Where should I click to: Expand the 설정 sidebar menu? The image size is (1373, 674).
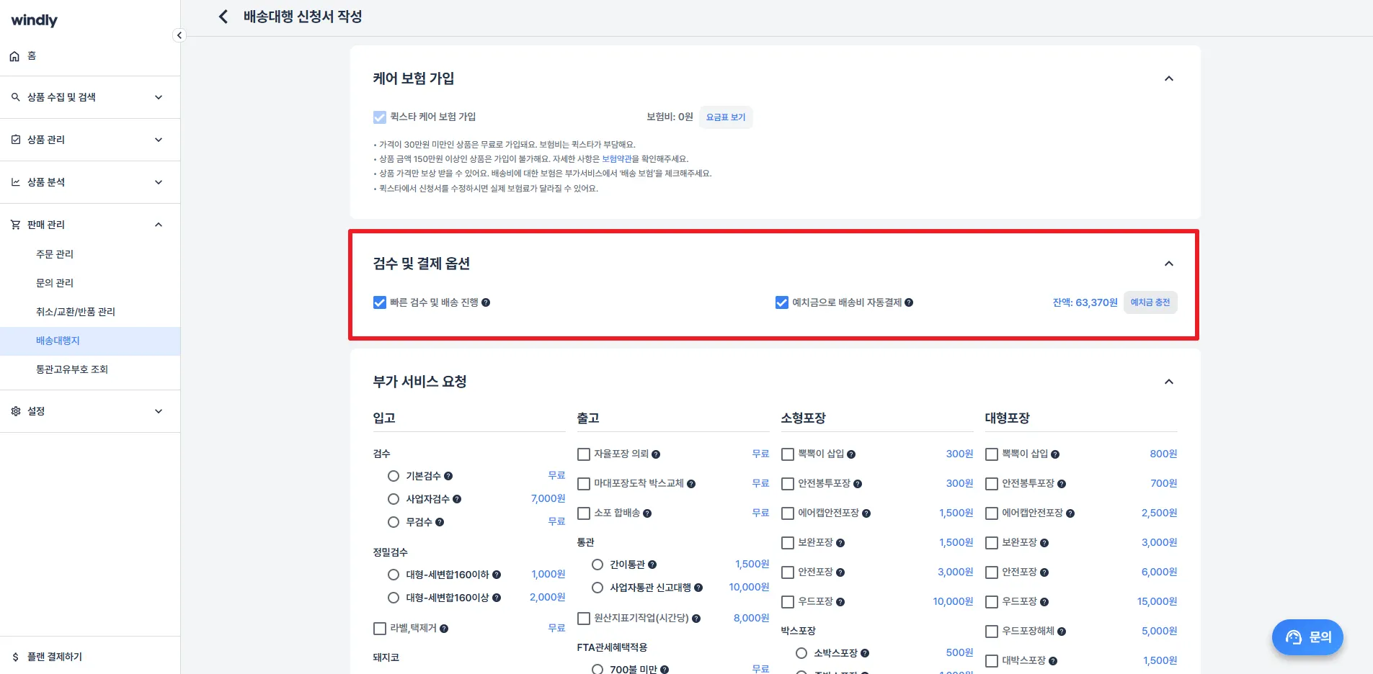click(90, 411)
